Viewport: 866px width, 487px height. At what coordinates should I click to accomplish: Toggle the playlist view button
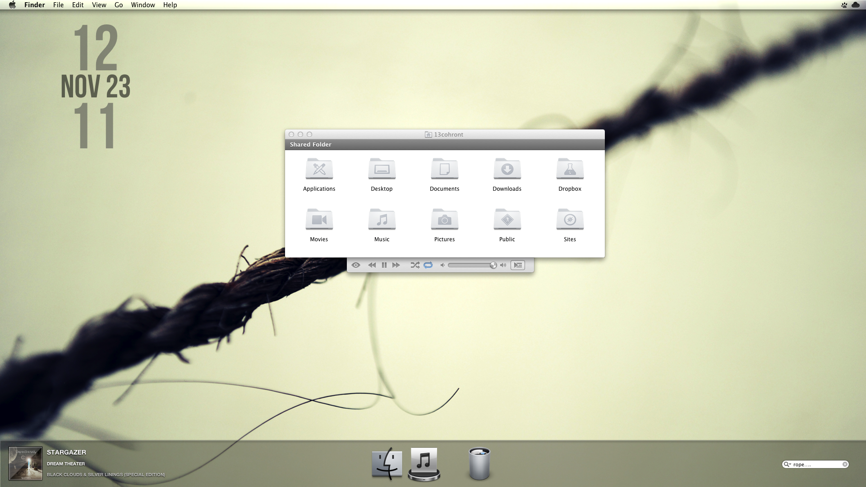coord(518,265)
